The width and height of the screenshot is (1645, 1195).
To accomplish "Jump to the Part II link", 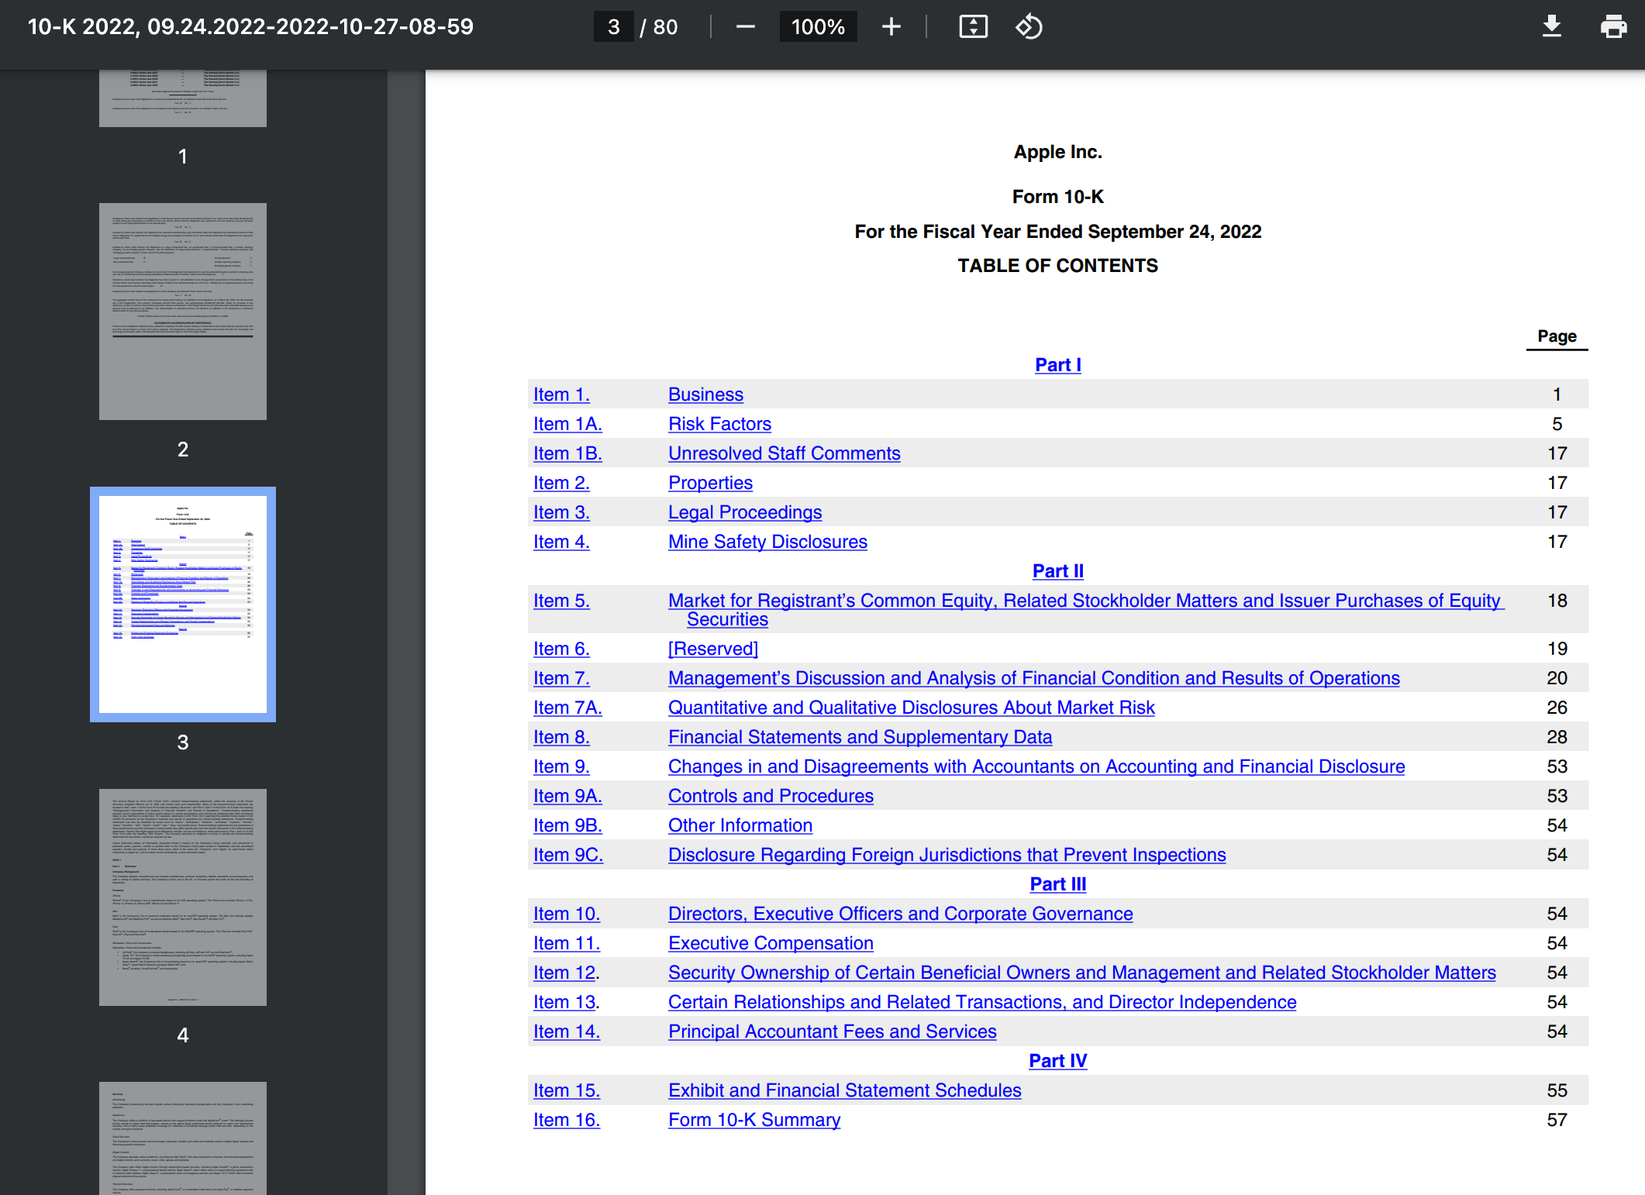I will tap(1057, 571).
